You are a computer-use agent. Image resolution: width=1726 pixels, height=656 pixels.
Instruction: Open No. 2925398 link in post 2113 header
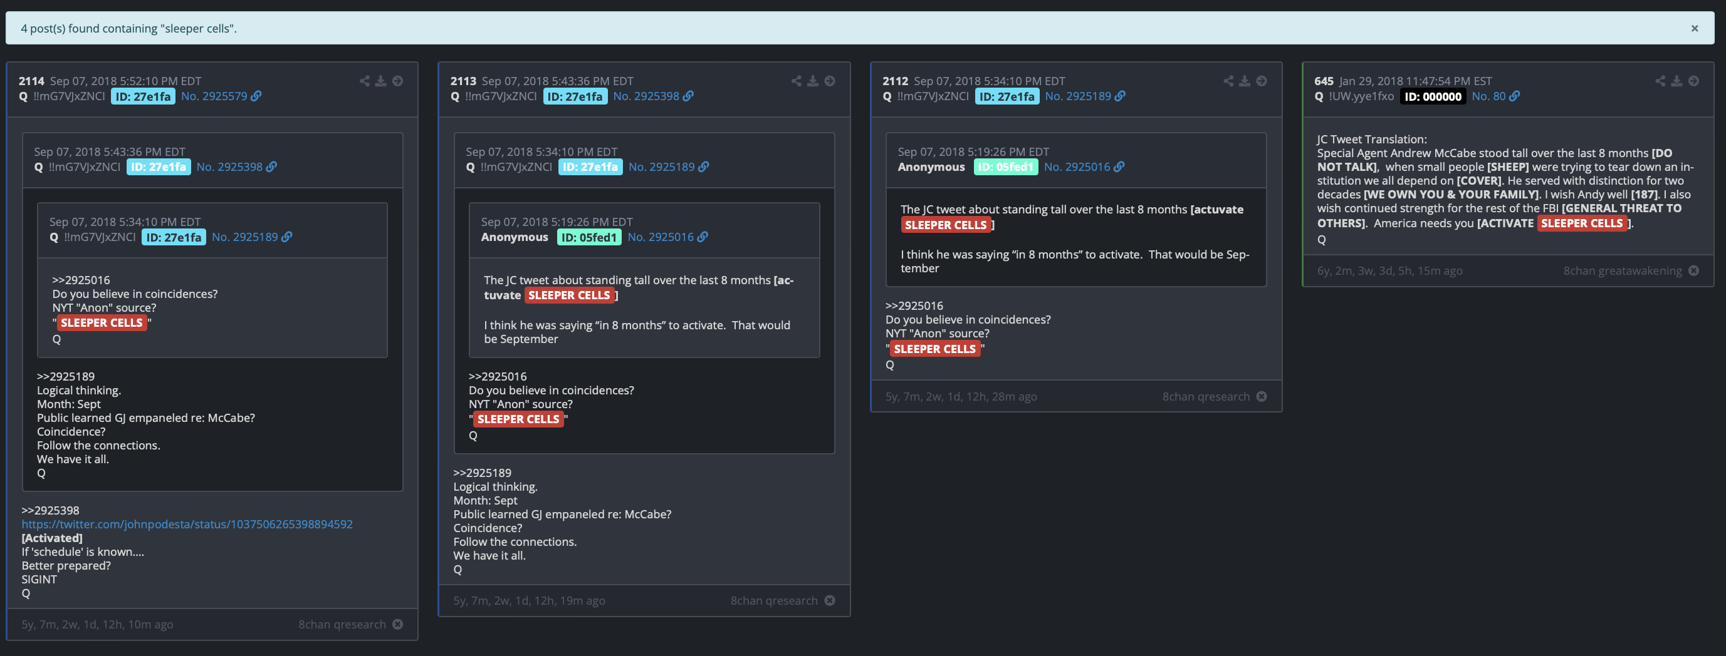click(x=647, y=96)
